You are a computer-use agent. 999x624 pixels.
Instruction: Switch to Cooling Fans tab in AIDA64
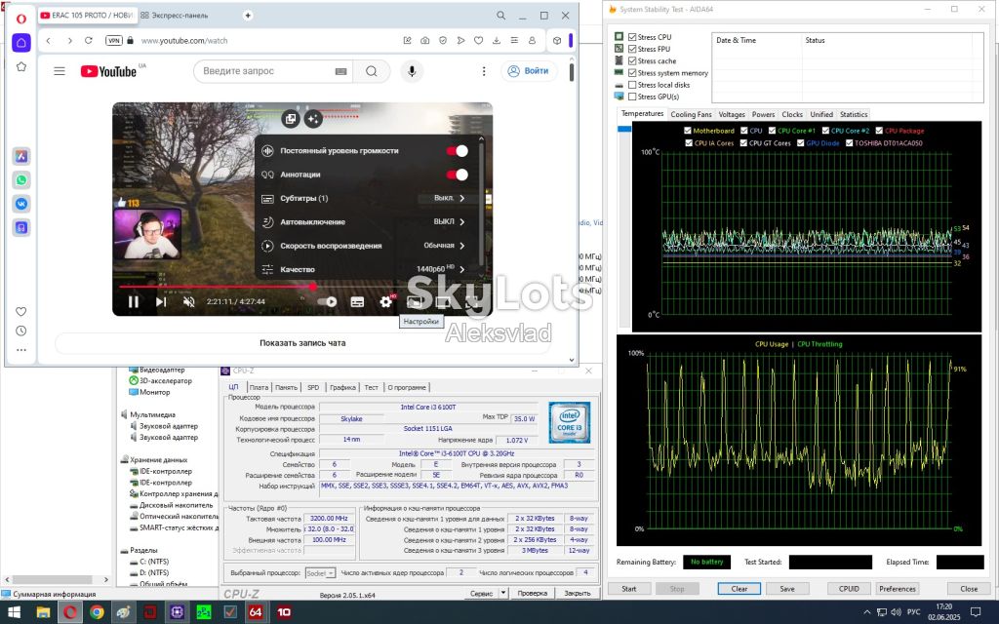(x=691, y=115)
